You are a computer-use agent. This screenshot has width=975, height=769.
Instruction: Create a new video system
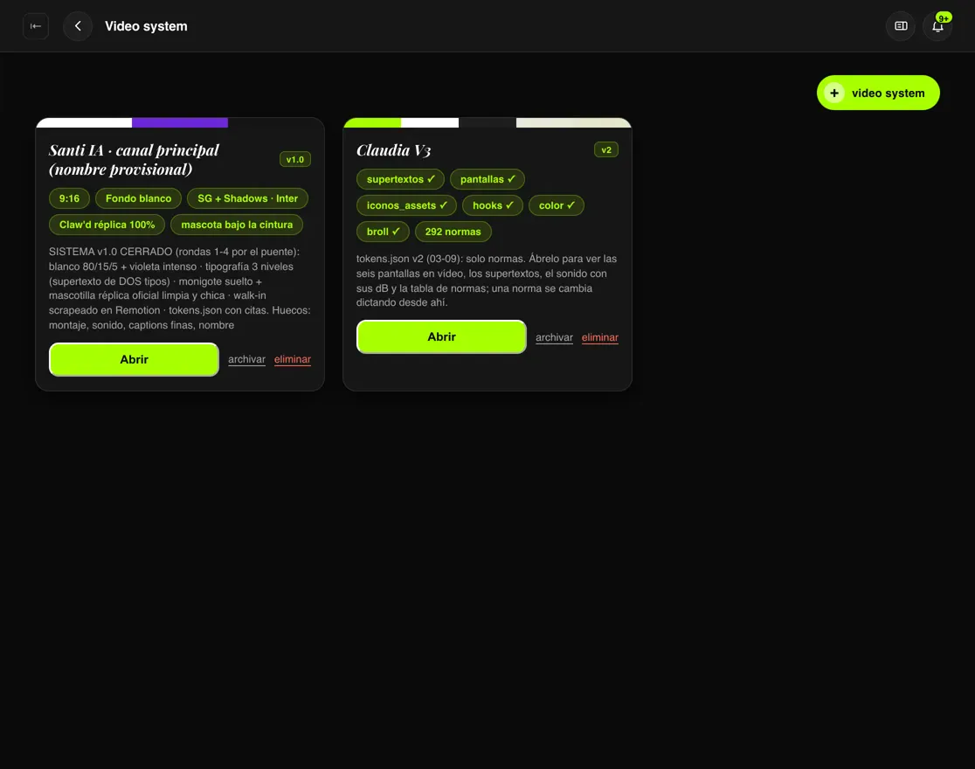pos(877,93)
